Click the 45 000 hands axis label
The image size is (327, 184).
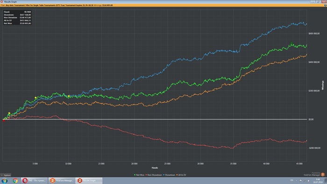299,164
